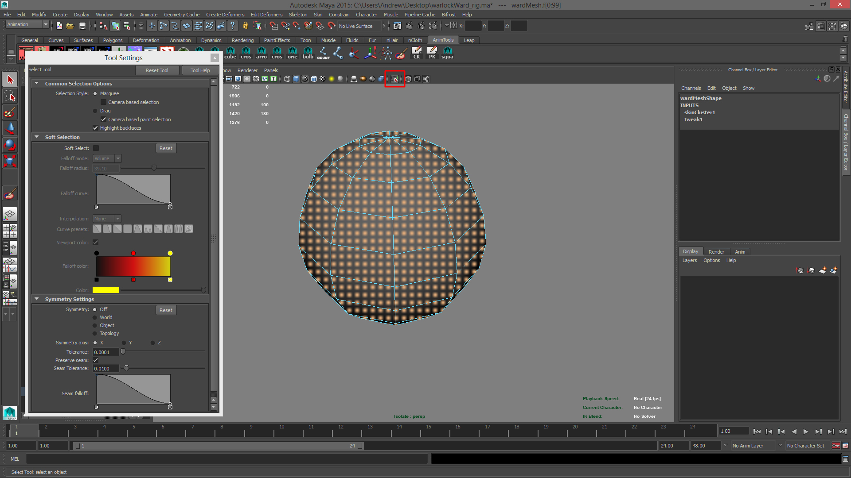
Task: Click the Tool Help button
Action: pyautogui.click(x=200, y=70)
